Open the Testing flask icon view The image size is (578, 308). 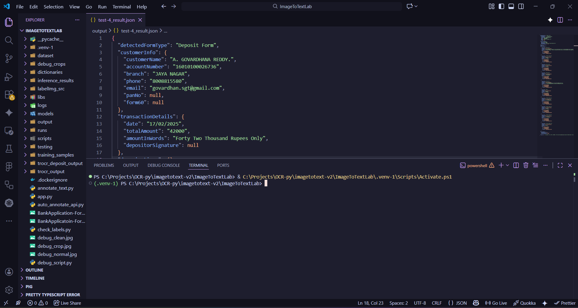point(9,149)
